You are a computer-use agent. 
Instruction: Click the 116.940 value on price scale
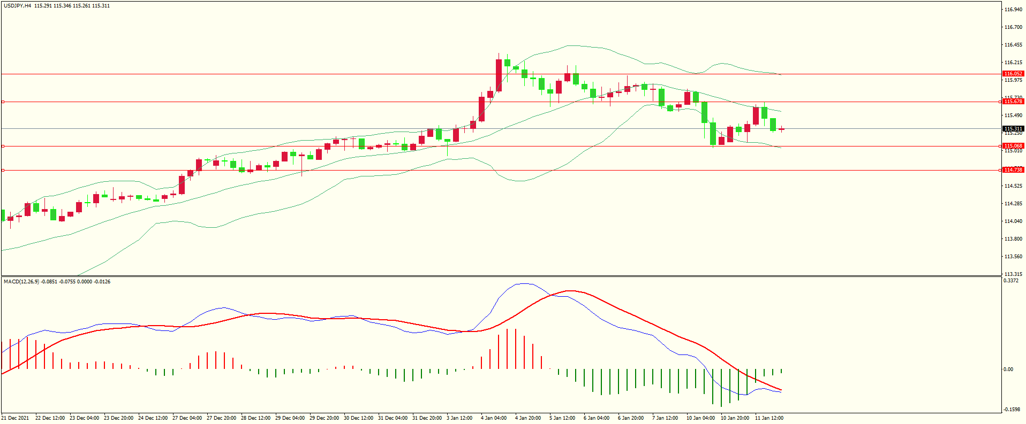point(1013,10)
